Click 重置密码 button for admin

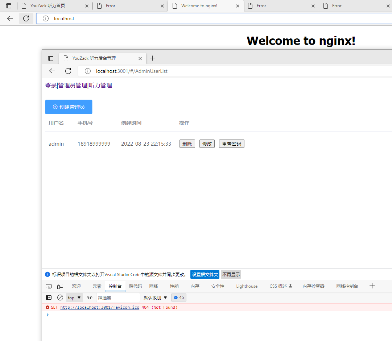tap(232, 144)
